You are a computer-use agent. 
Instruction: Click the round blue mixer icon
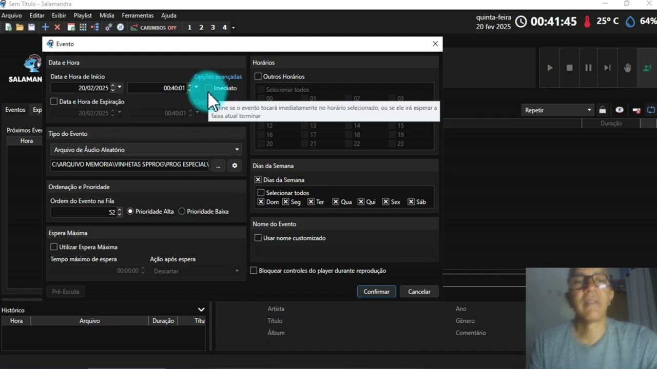tap(121, 27)
